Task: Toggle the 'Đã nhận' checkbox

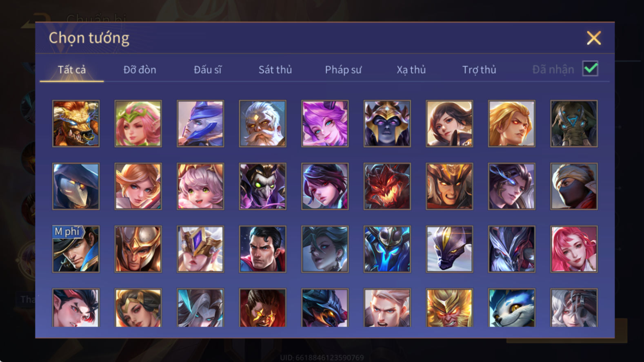Action: (590, 69)
